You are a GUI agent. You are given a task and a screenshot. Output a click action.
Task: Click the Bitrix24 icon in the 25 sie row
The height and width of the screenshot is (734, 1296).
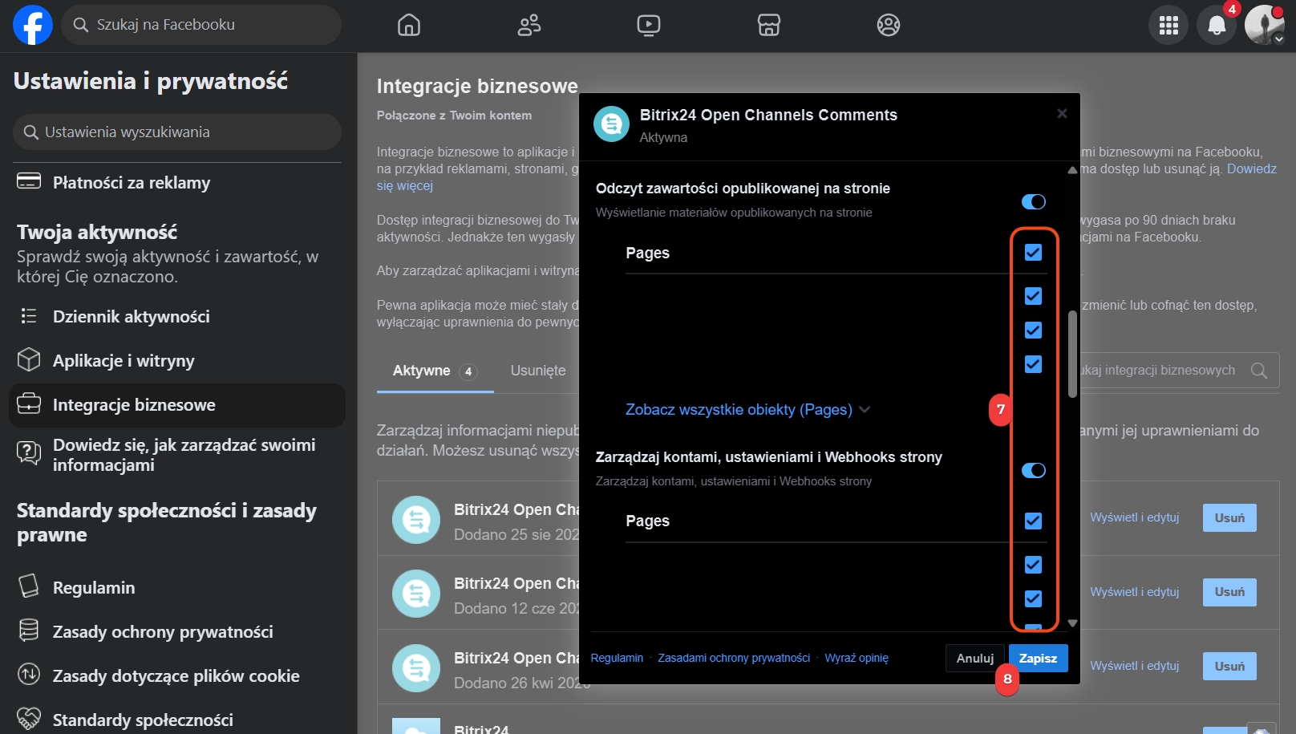click(416, 521)
